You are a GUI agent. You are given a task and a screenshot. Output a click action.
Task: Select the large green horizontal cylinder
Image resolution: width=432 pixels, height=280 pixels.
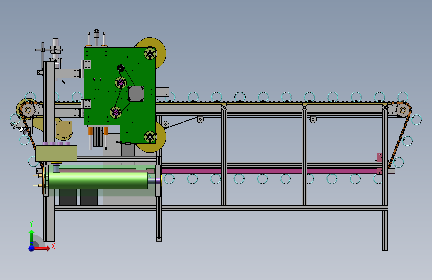98,181
